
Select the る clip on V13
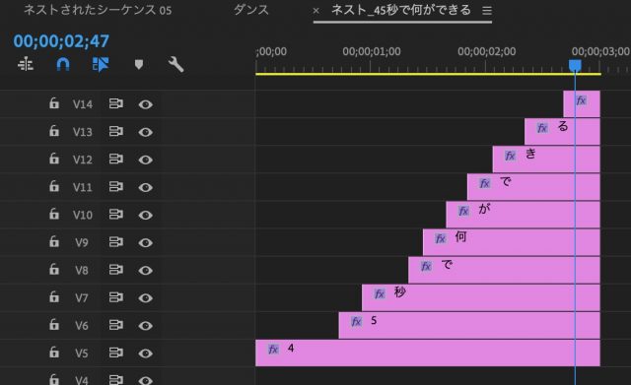pyautogui.click(x=562, y=131)
